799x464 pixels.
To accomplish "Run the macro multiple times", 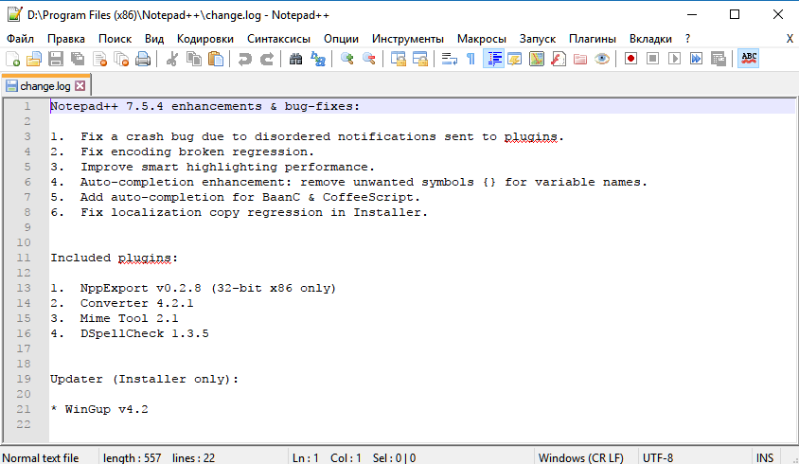I will [x=696, y=59].
